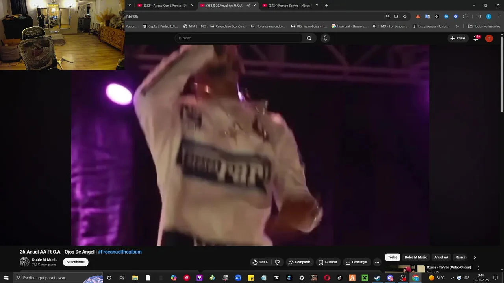Screen dimensions: 504x283
Task: Open the Chrome extensions puzzle menu
Action: tap(465, 17)
